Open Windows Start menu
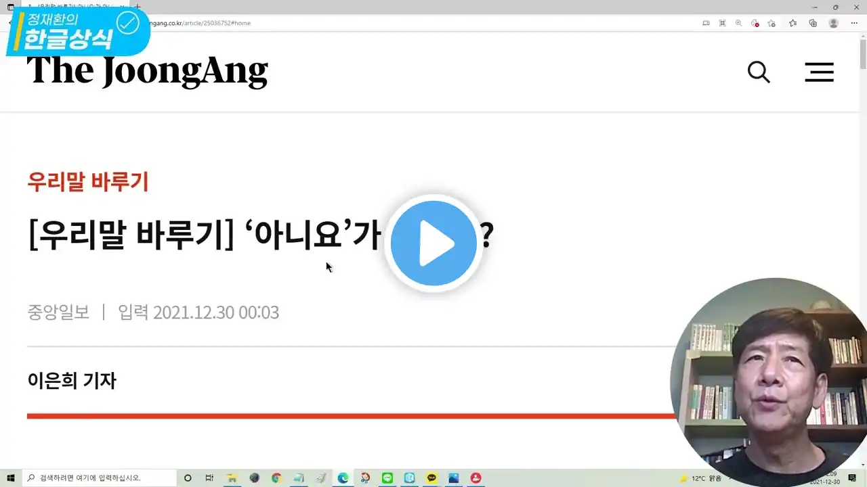This screenshot has height=487, width=867. pyautogui.click(x=11, y=478)
